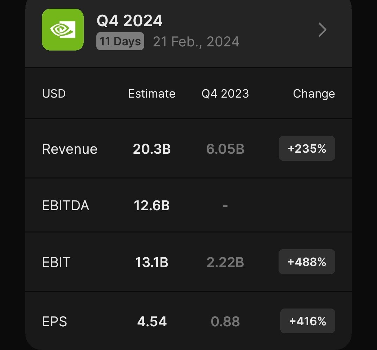This screenshot has height=350, width=377.
Task: Open the Q4 2024 earnings title
Action: click(130, 21)
